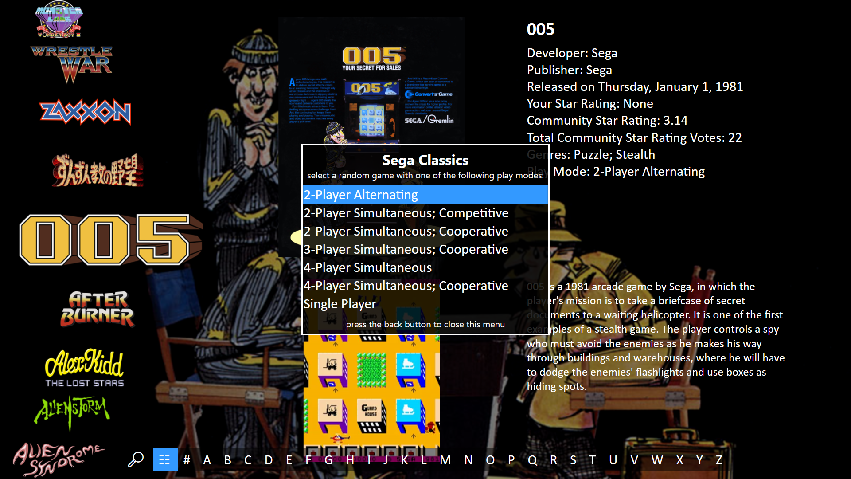851x479 pixels.
Task: Jump to letter S in index
Action: point(573,460)
